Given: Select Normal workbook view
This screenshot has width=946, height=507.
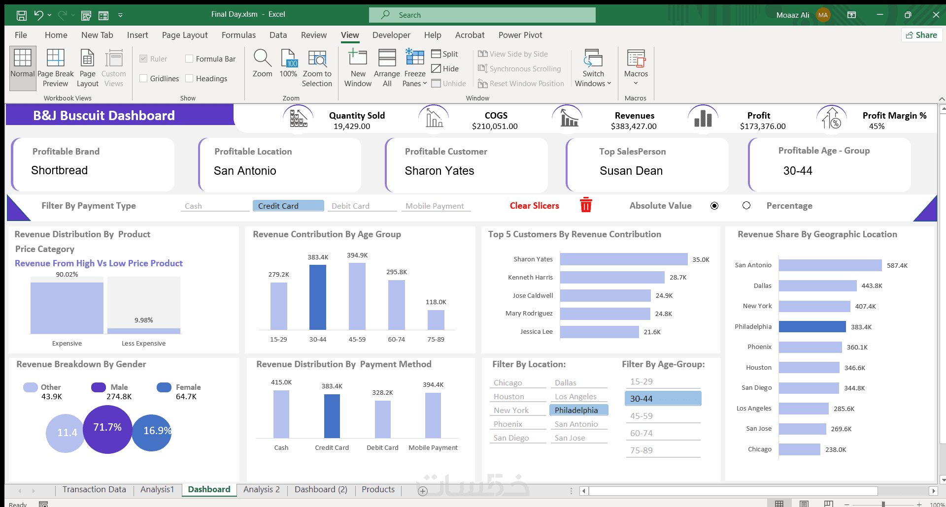Looking at the screenshot, I should point(23,68).
